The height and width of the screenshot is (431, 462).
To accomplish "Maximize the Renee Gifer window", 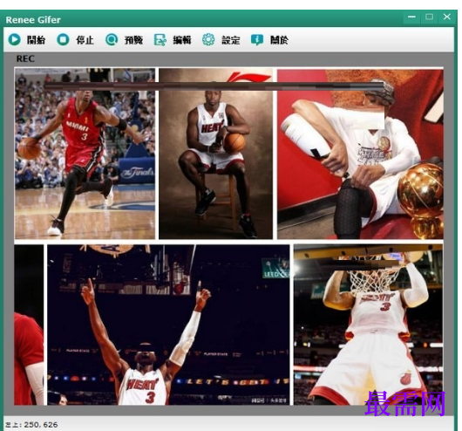I will 429,17.
